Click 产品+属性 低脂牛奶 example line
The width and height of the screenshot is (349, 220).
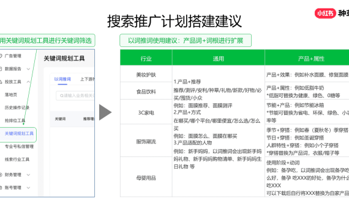tap(295, 88)
